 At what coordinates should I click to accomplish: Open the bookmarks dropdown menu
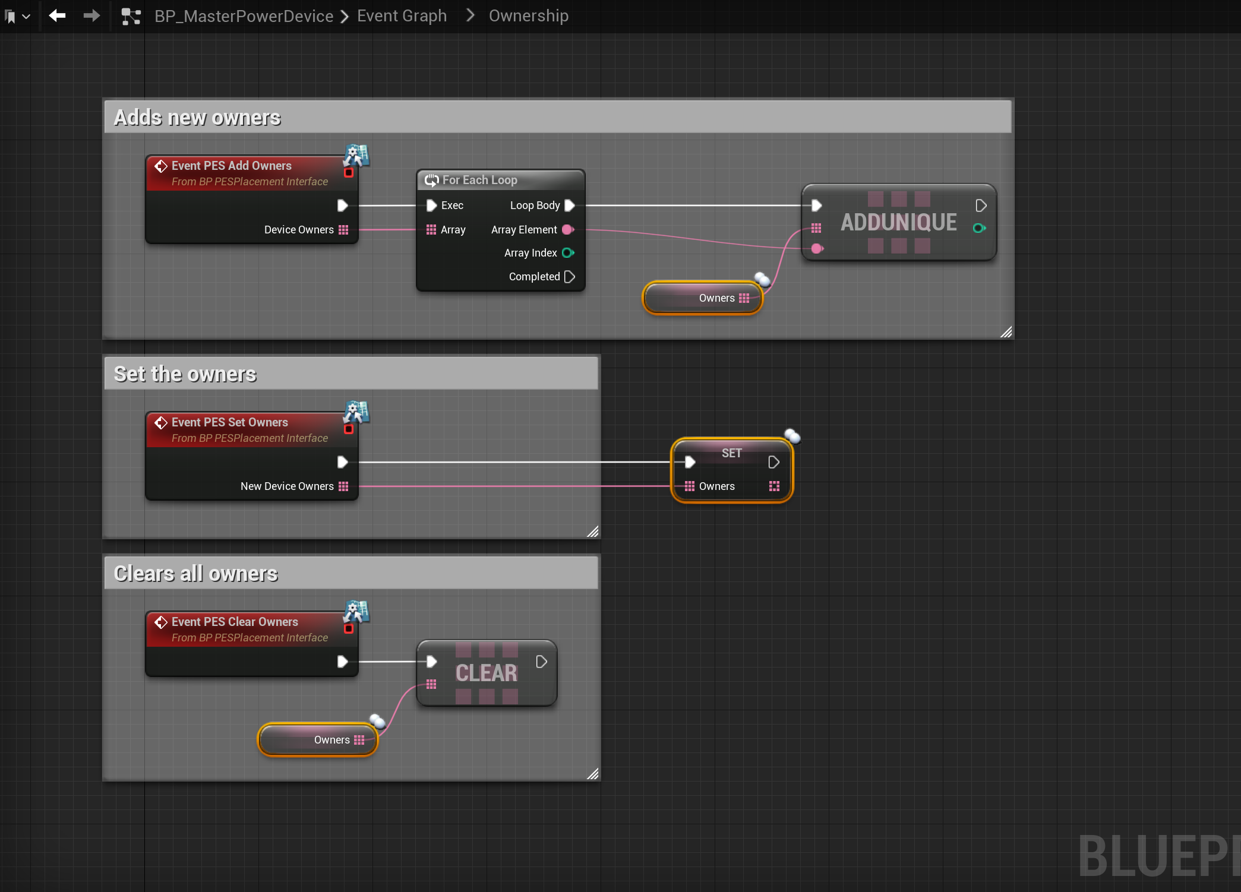tap(17, 17)
